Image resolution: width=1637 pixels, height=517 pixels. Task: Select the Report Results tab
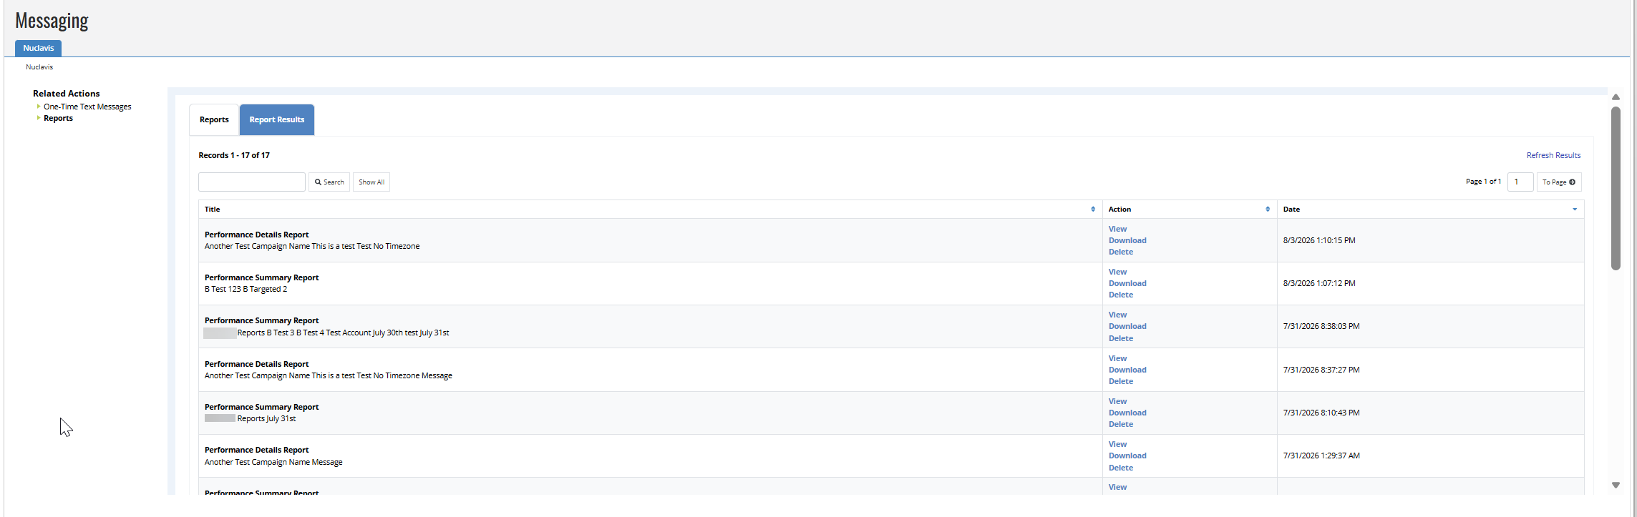[x=277, y=119]
